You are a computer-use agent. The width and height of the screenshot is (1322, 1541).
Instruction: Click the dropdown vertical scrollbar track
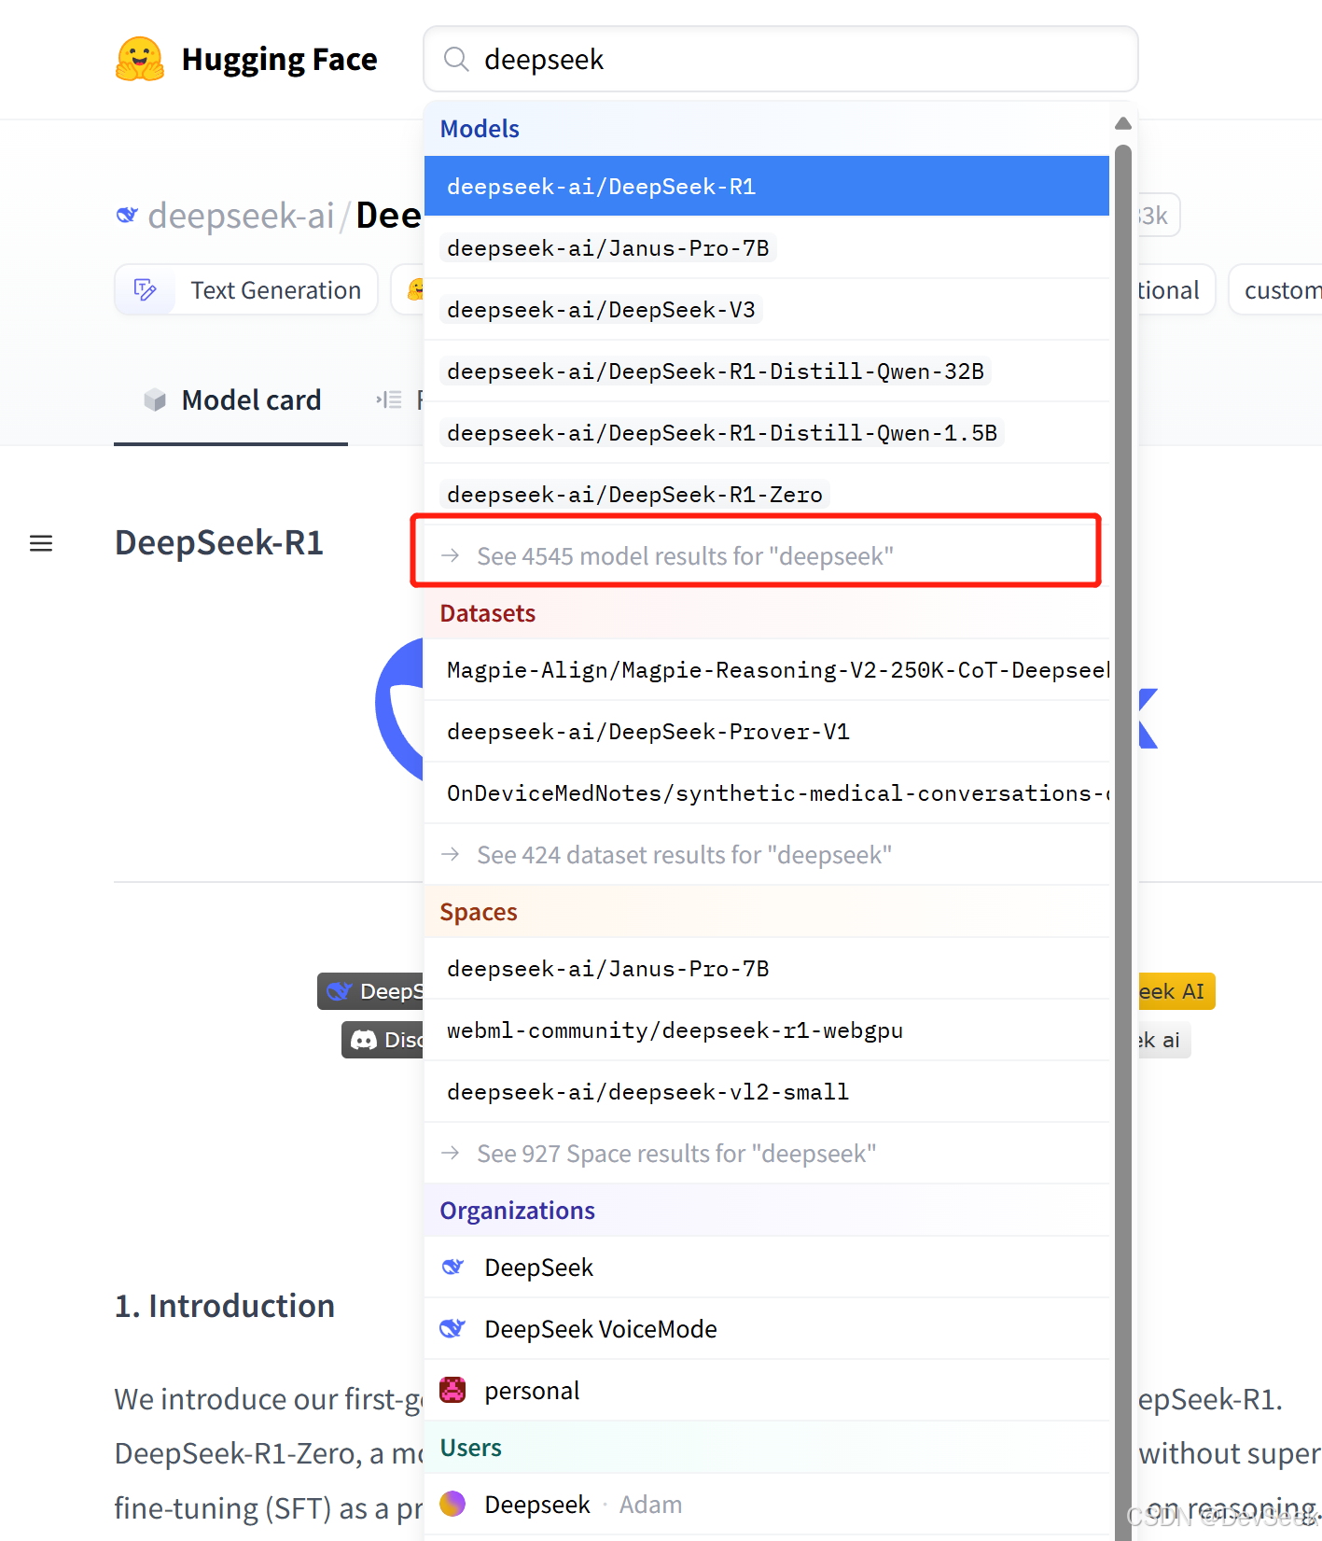pyautogui.click(x=1123, y=840)
